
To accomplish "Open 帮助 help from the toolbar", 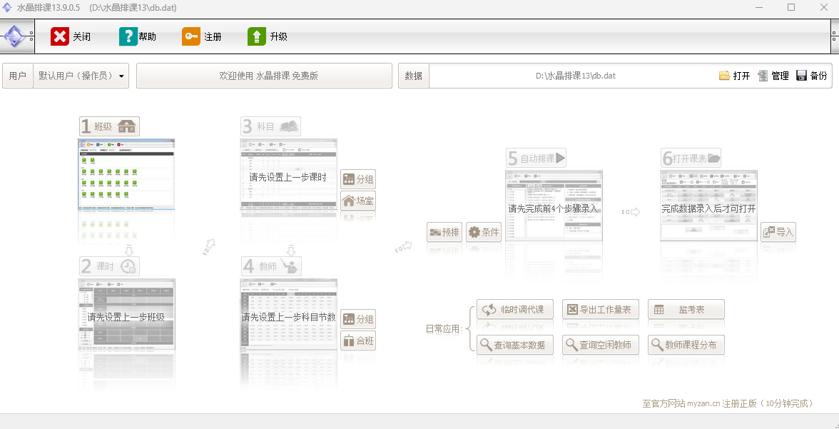I will click(x=128, y=37).
